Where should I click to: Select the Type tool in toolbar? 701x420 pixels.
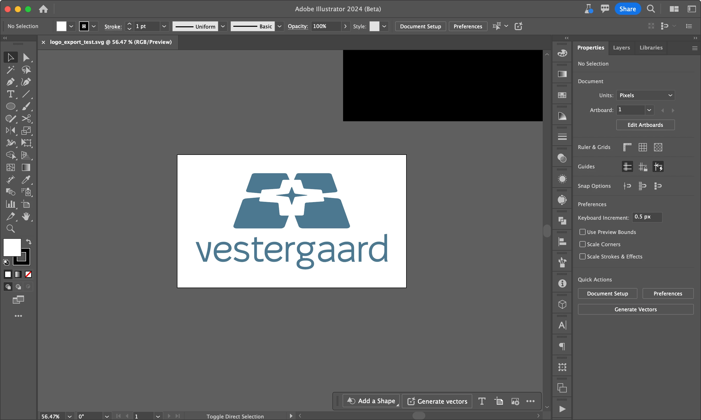10,94
